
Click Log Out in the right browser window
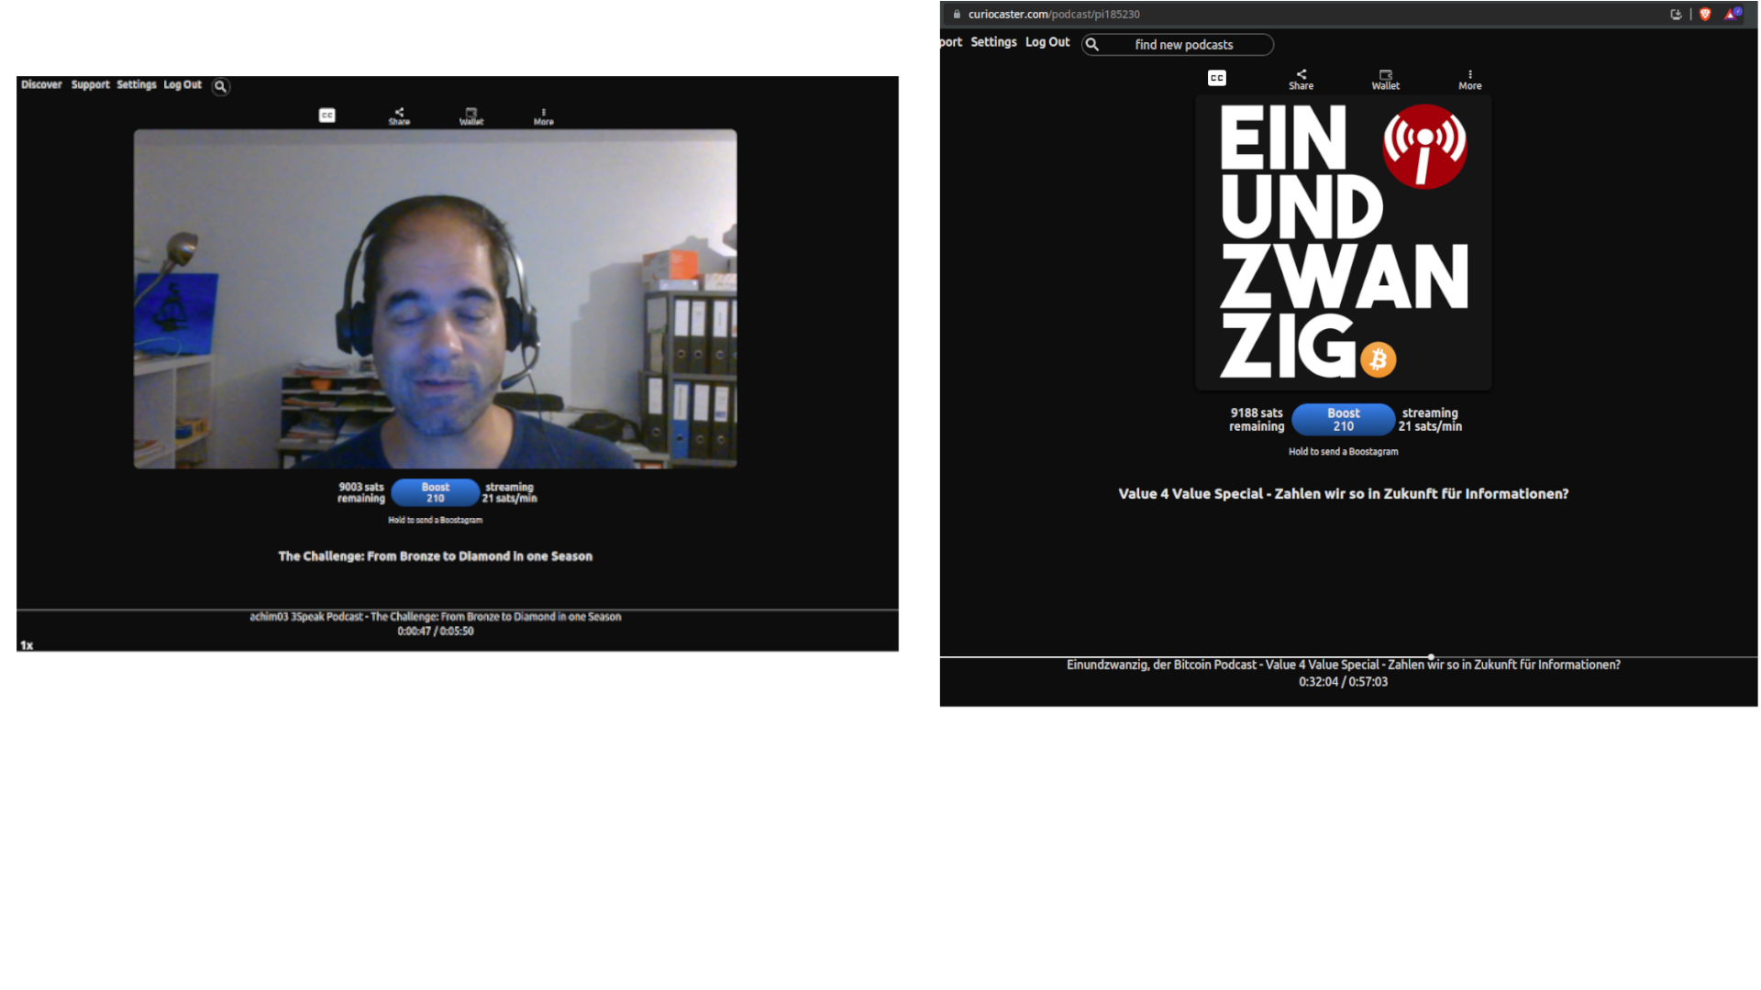(1047, 42)
